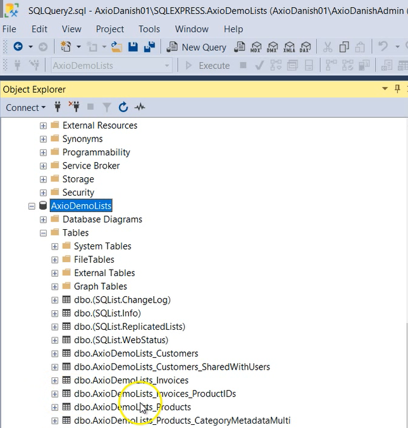Expand the System Tables folder
This screenshot has height=428, width=408.
[x=54, y=246]
